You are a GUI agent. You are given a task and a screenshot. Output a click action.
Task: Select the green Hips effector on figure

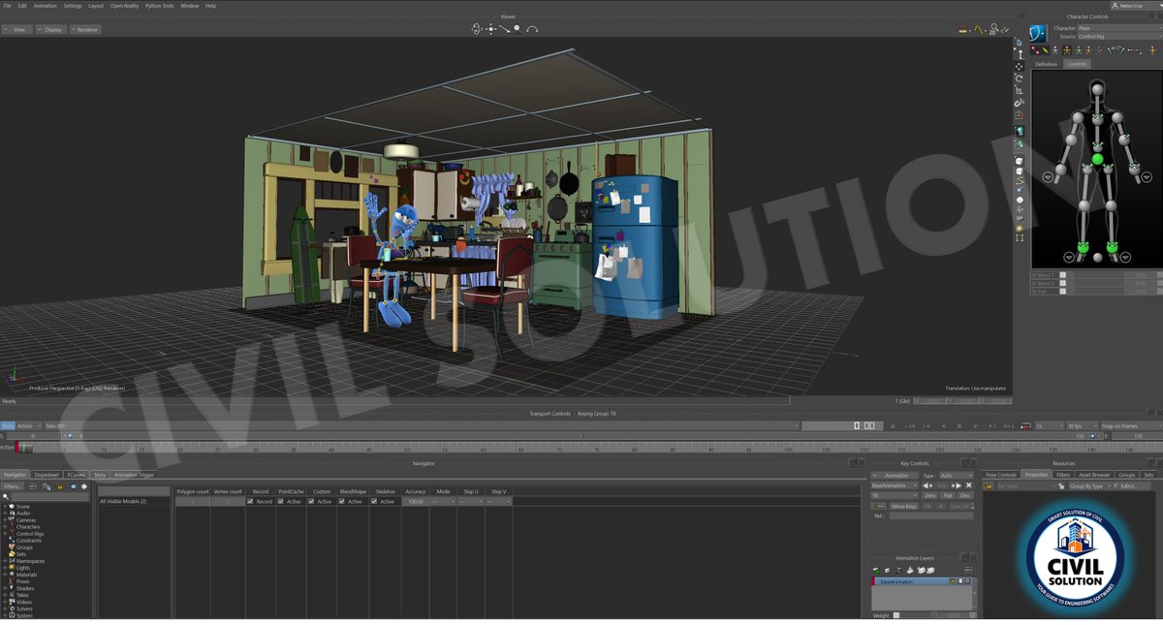point(1098,159)
